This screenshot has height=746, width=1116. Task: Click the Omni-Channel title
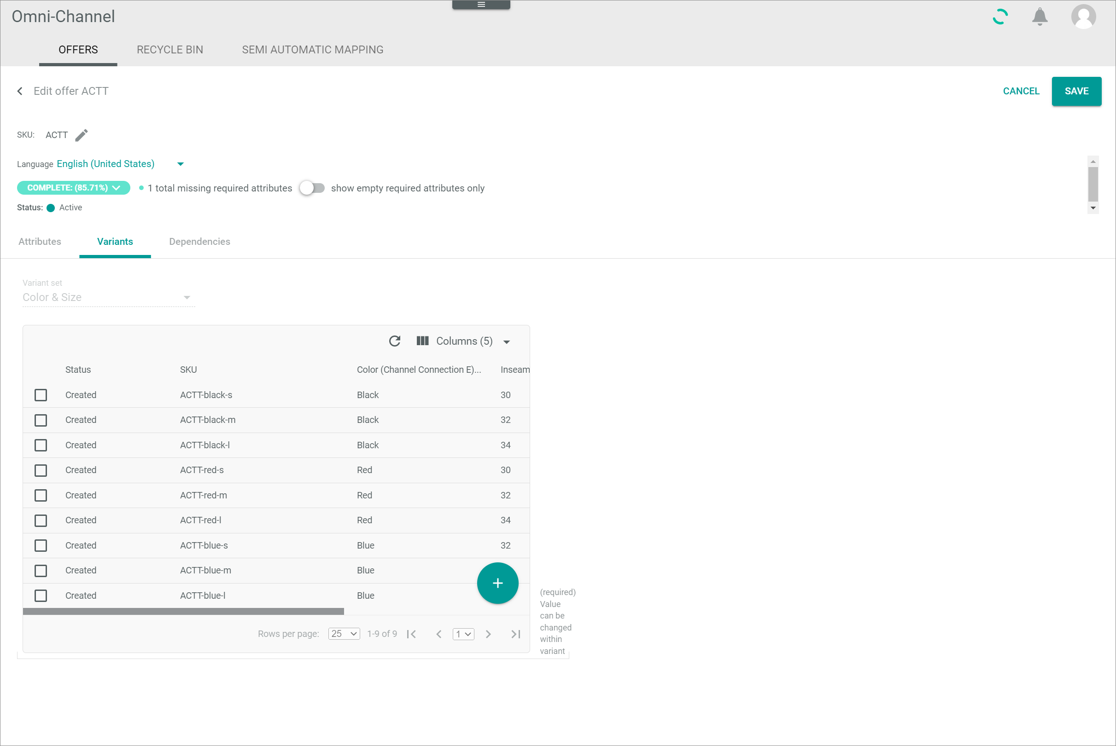(63, 17)
